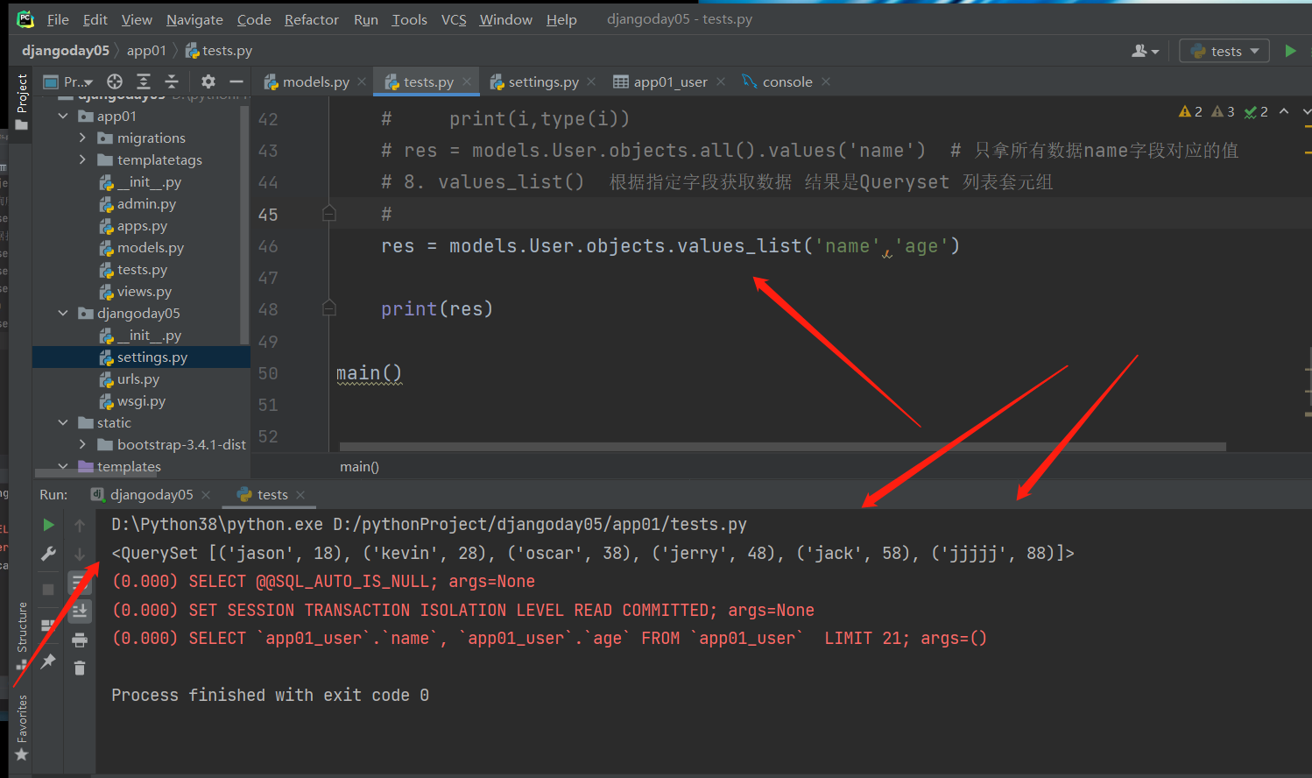Open the VCS menu
1312x778 pixels.
point(454,19)
